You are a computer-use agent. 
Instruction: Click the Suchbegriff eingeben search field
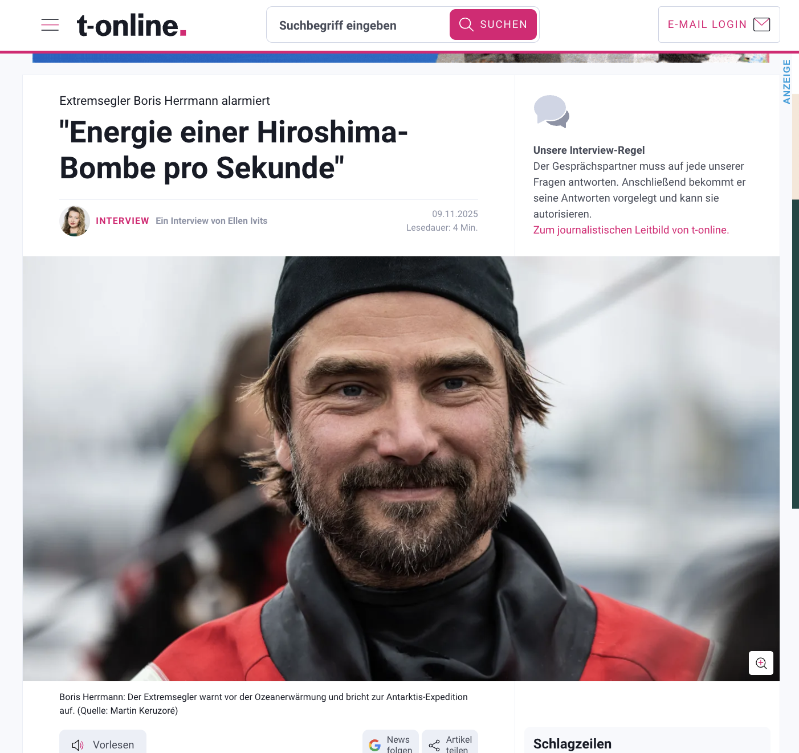[359, 25]
